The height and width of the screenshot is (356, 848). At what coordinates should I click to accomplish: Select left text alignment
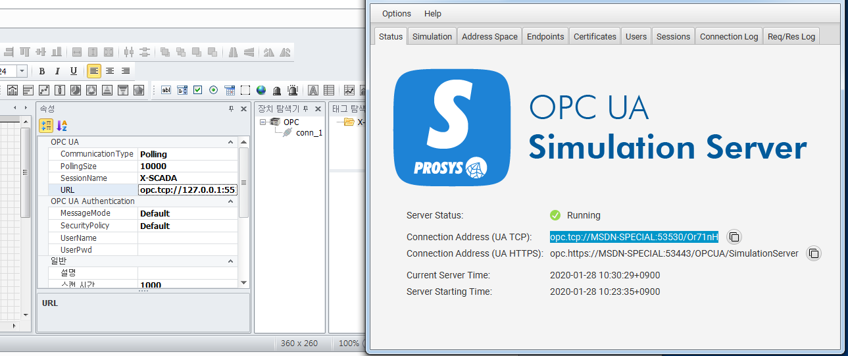tap(94, 71)
